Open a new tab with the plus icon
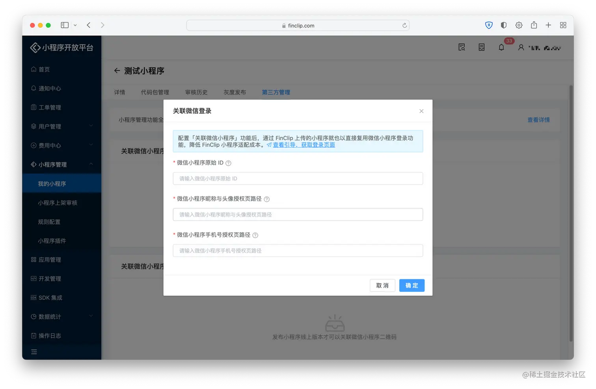Screen dimensions: 596x389 [548, 25]
